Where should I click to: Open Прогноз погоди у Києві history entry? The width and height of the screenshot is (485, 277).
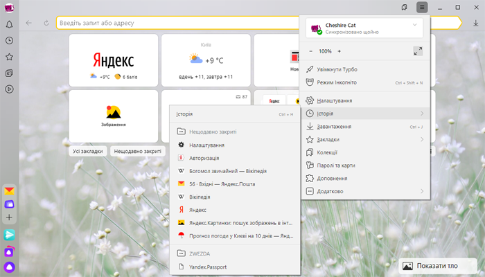tap(235, 236)
